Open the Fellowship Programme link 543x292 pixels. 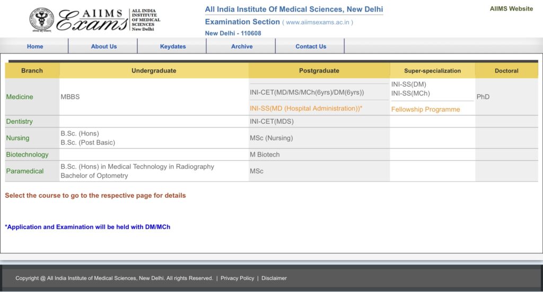426,109
